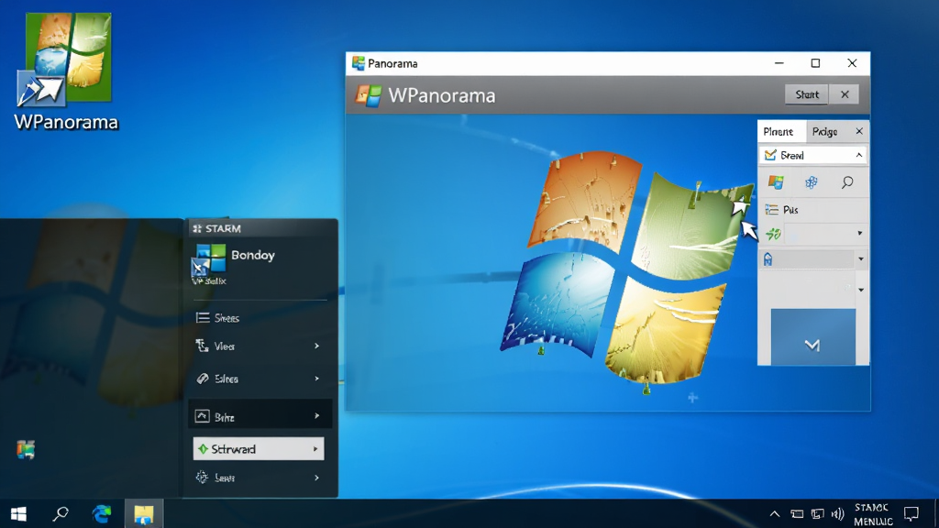Click the Windows flag icon in side panel
939x528 pixels.
(776, 182)
